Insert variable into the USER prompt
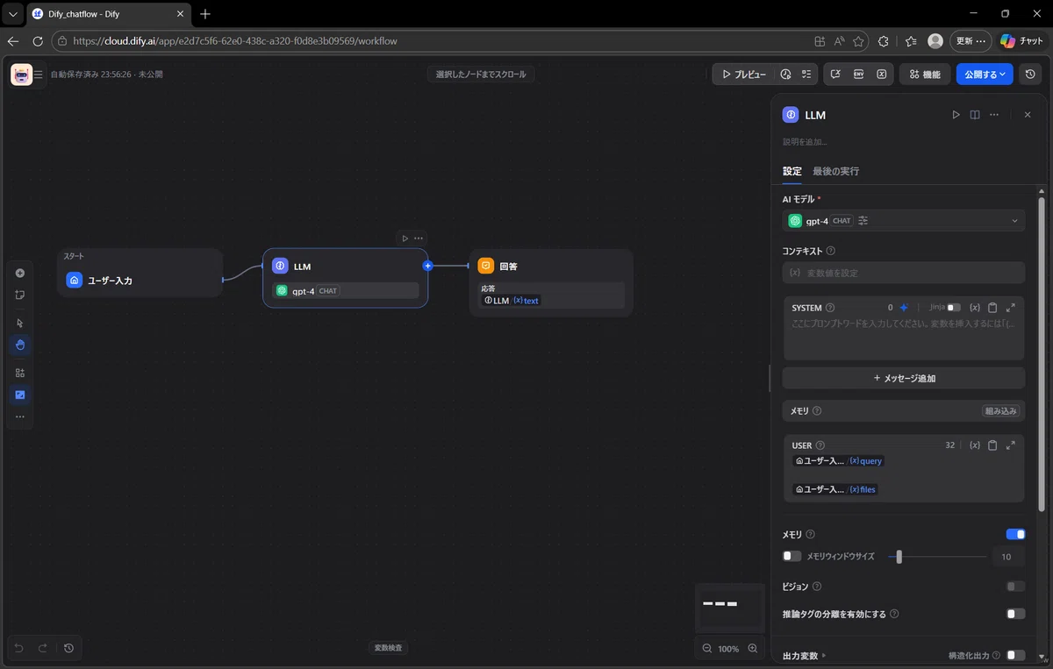 click(x=974, y=445)
